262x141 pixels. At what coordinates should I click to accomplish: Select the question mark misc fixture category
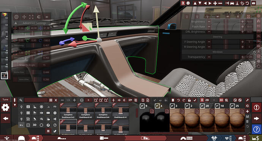(x=55, y=125)
